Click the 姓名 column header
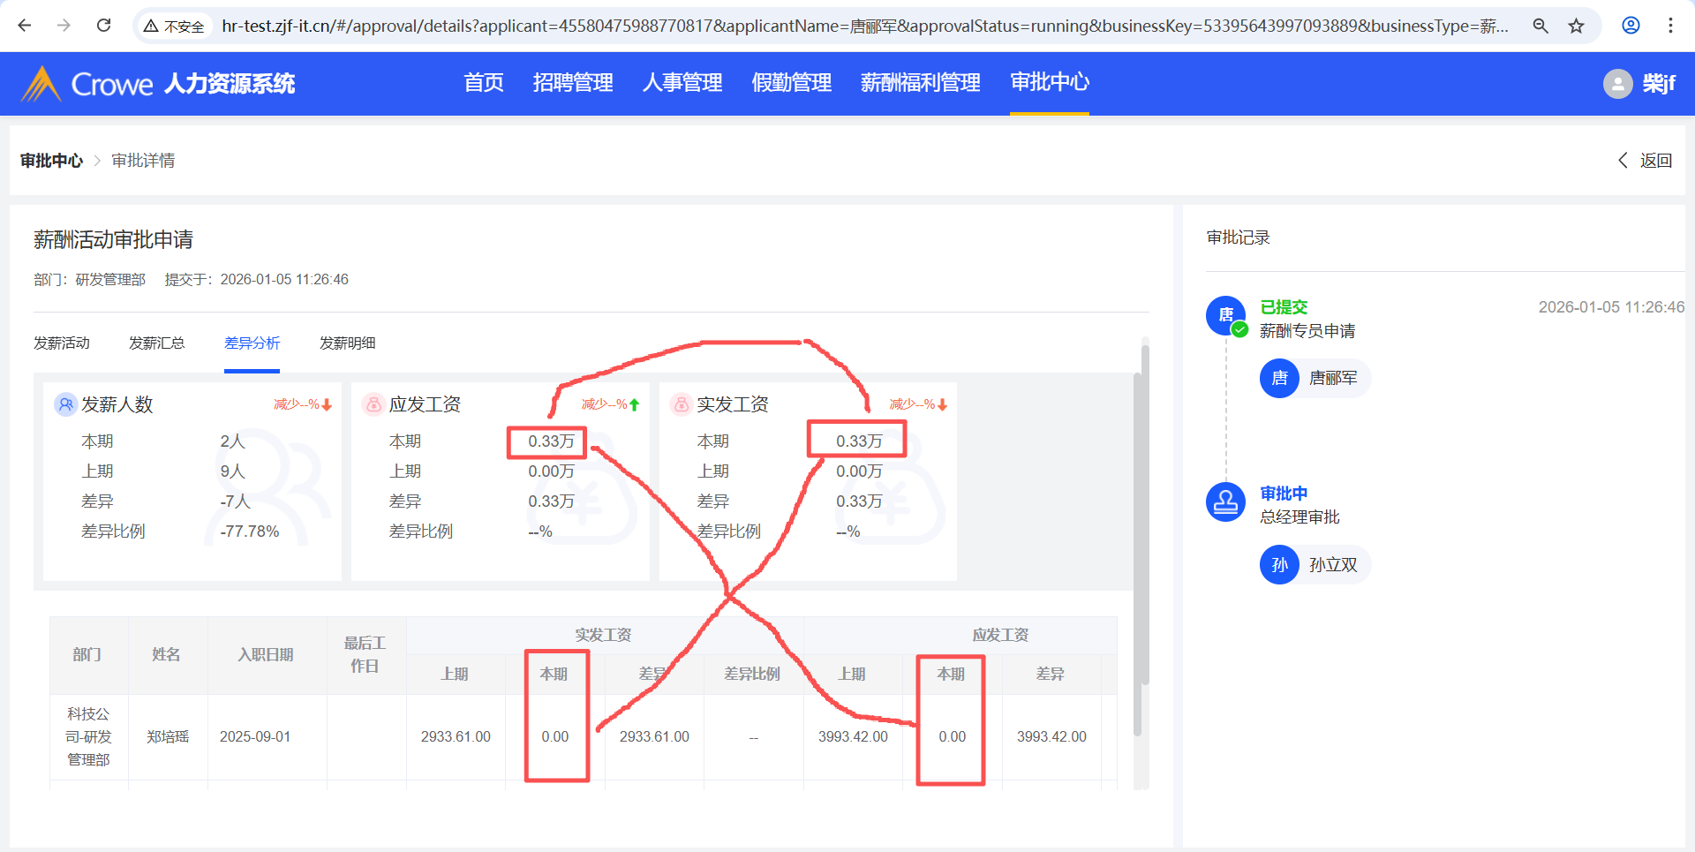 point(167,655)
